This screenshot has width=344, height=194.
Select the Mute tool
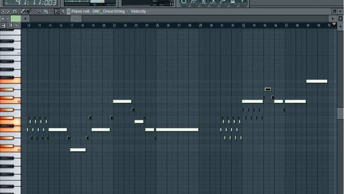tap(39, 11)
